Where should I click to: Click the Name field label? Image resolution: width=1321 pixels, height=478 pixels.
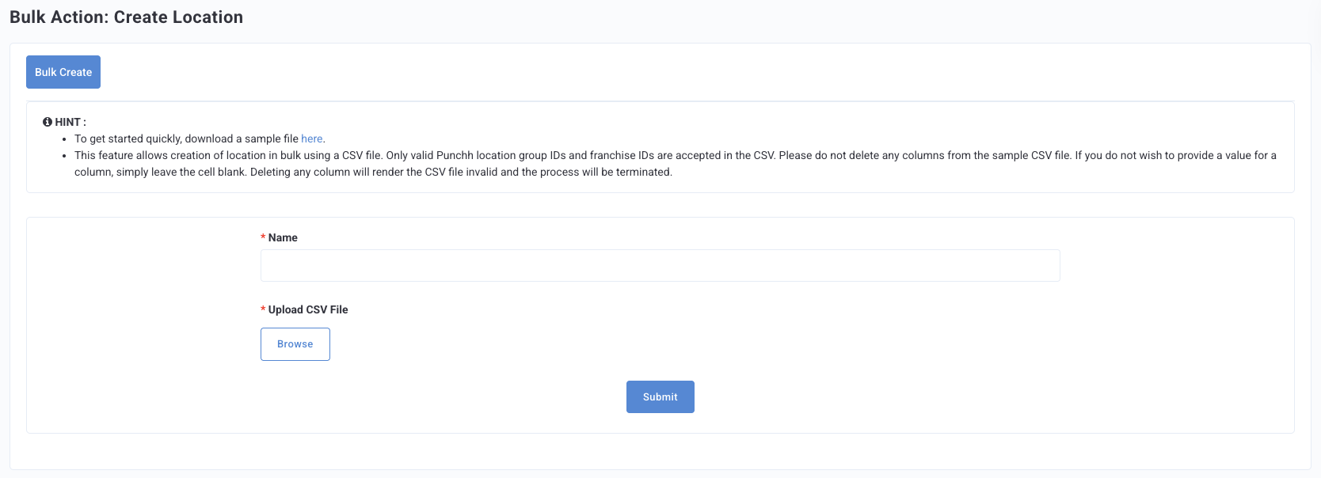click(x=283, y=237)
